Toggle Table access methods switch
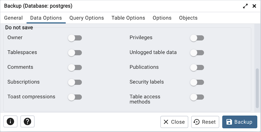This screenshot has height=132, width=261. coord(197,97)
